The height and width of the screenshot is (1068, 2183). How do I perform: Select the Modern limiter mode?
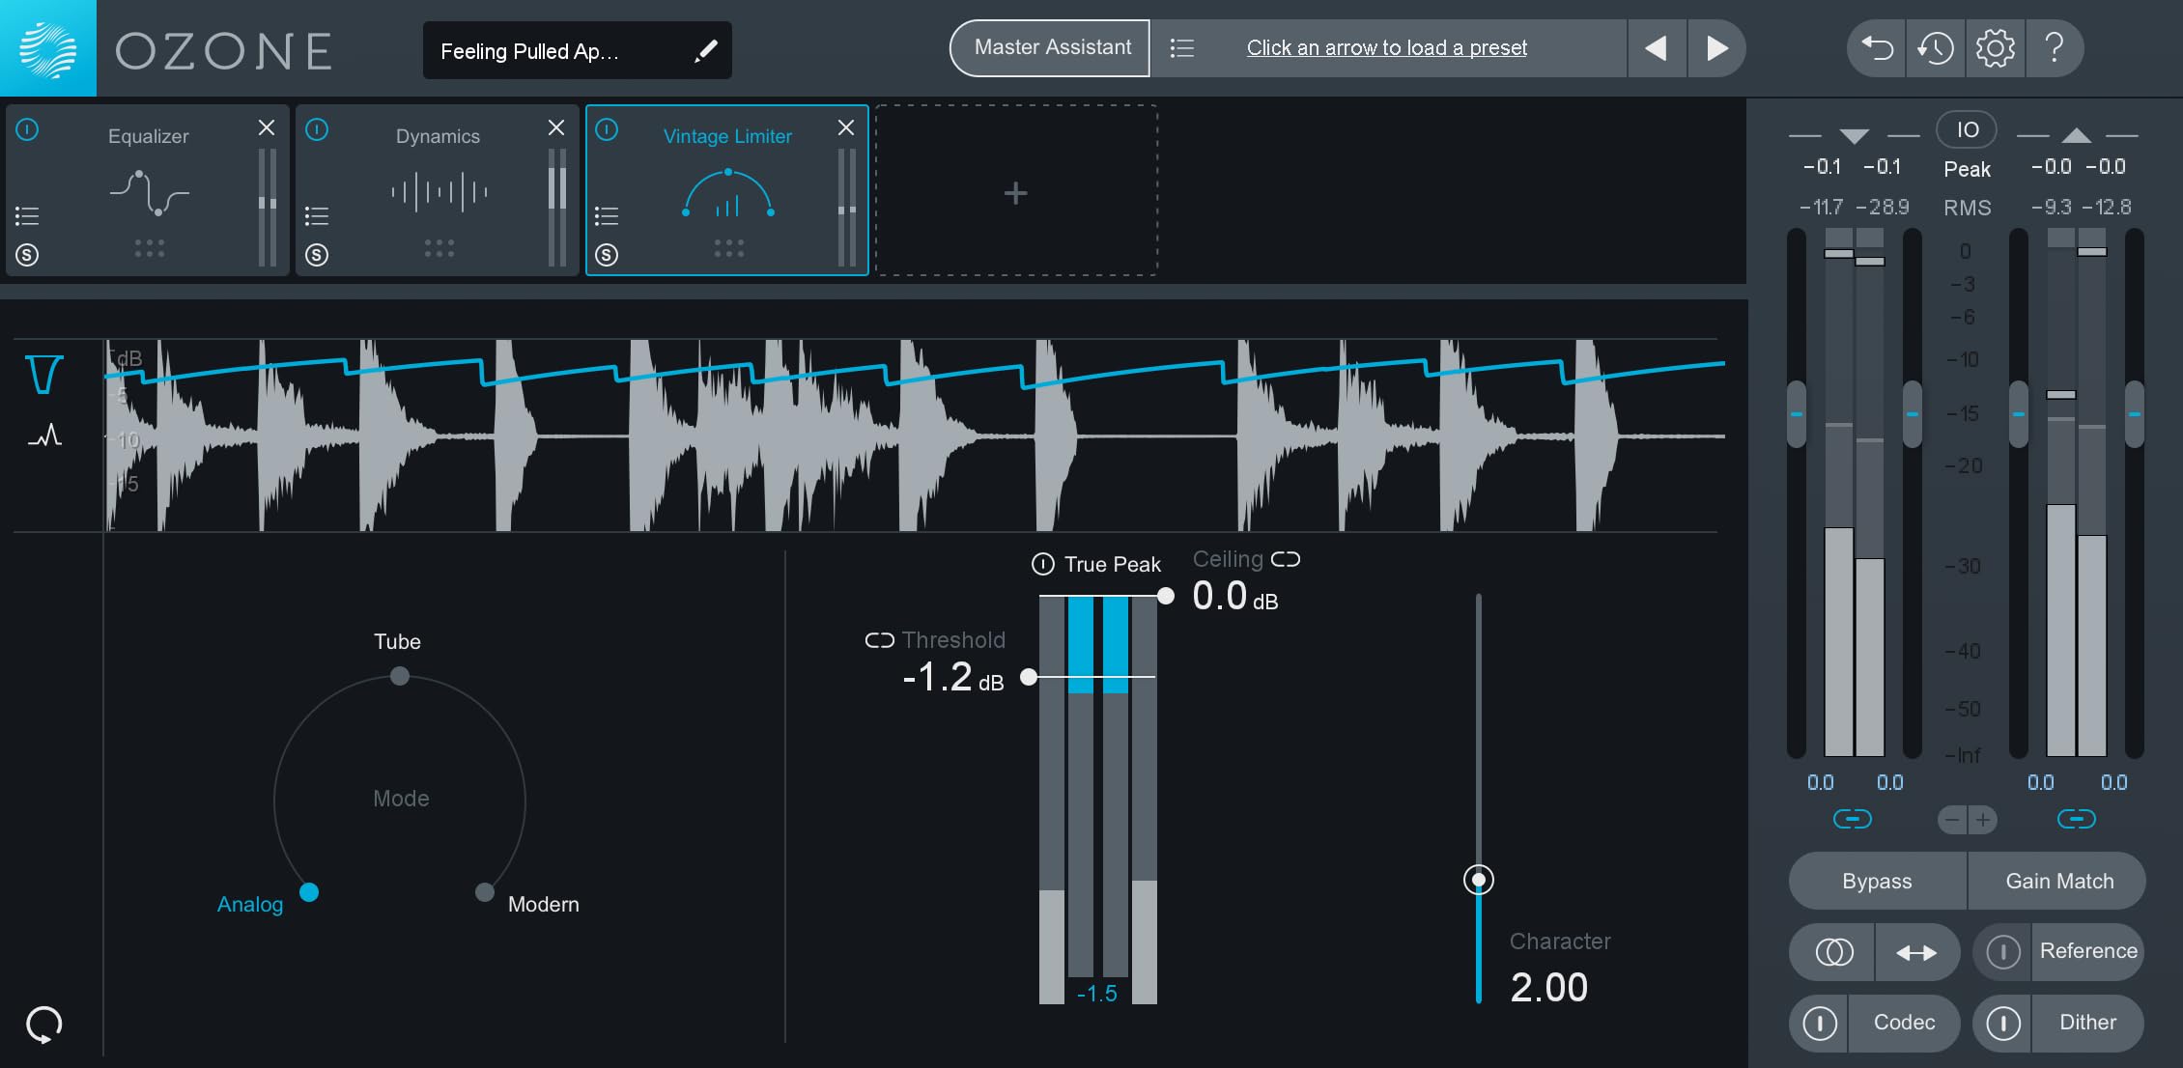click(485, 892)
